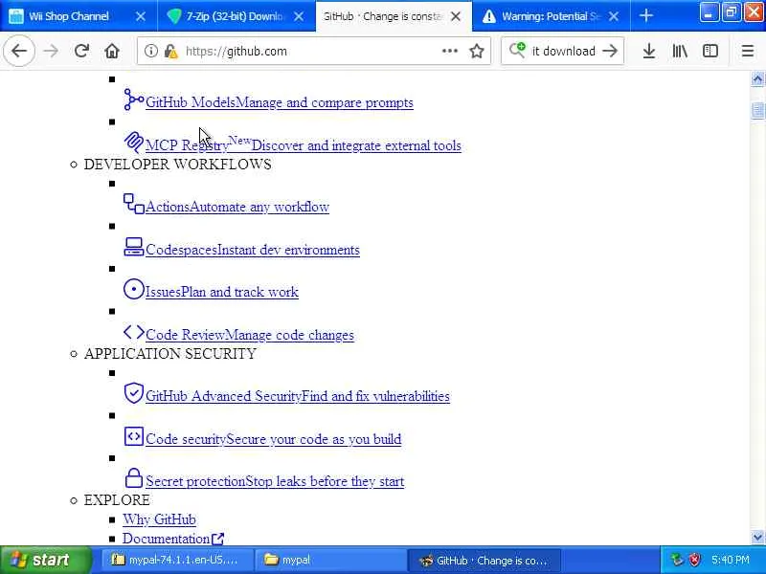Click the MCP Registry icon
Screen dimensions: 766x574
pos(133,142)
